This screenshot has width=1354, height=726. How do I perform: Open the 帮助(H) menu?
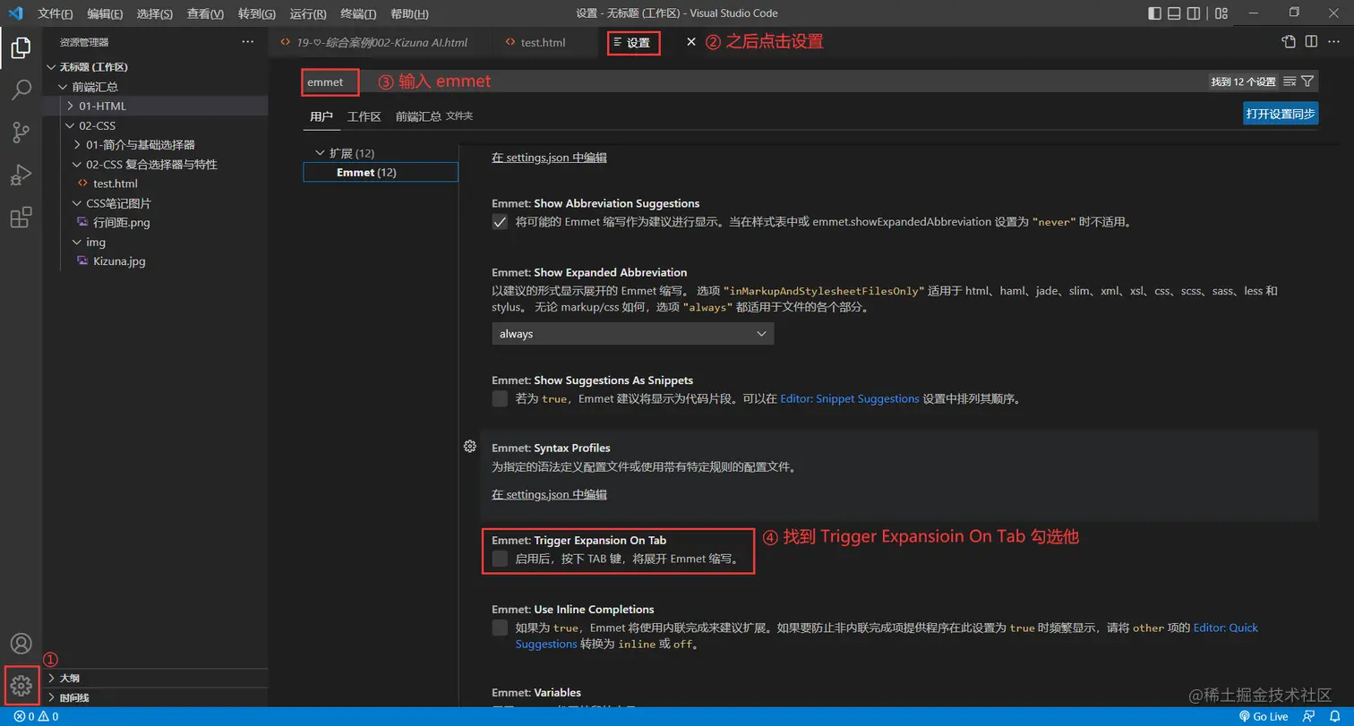point(410,13)
